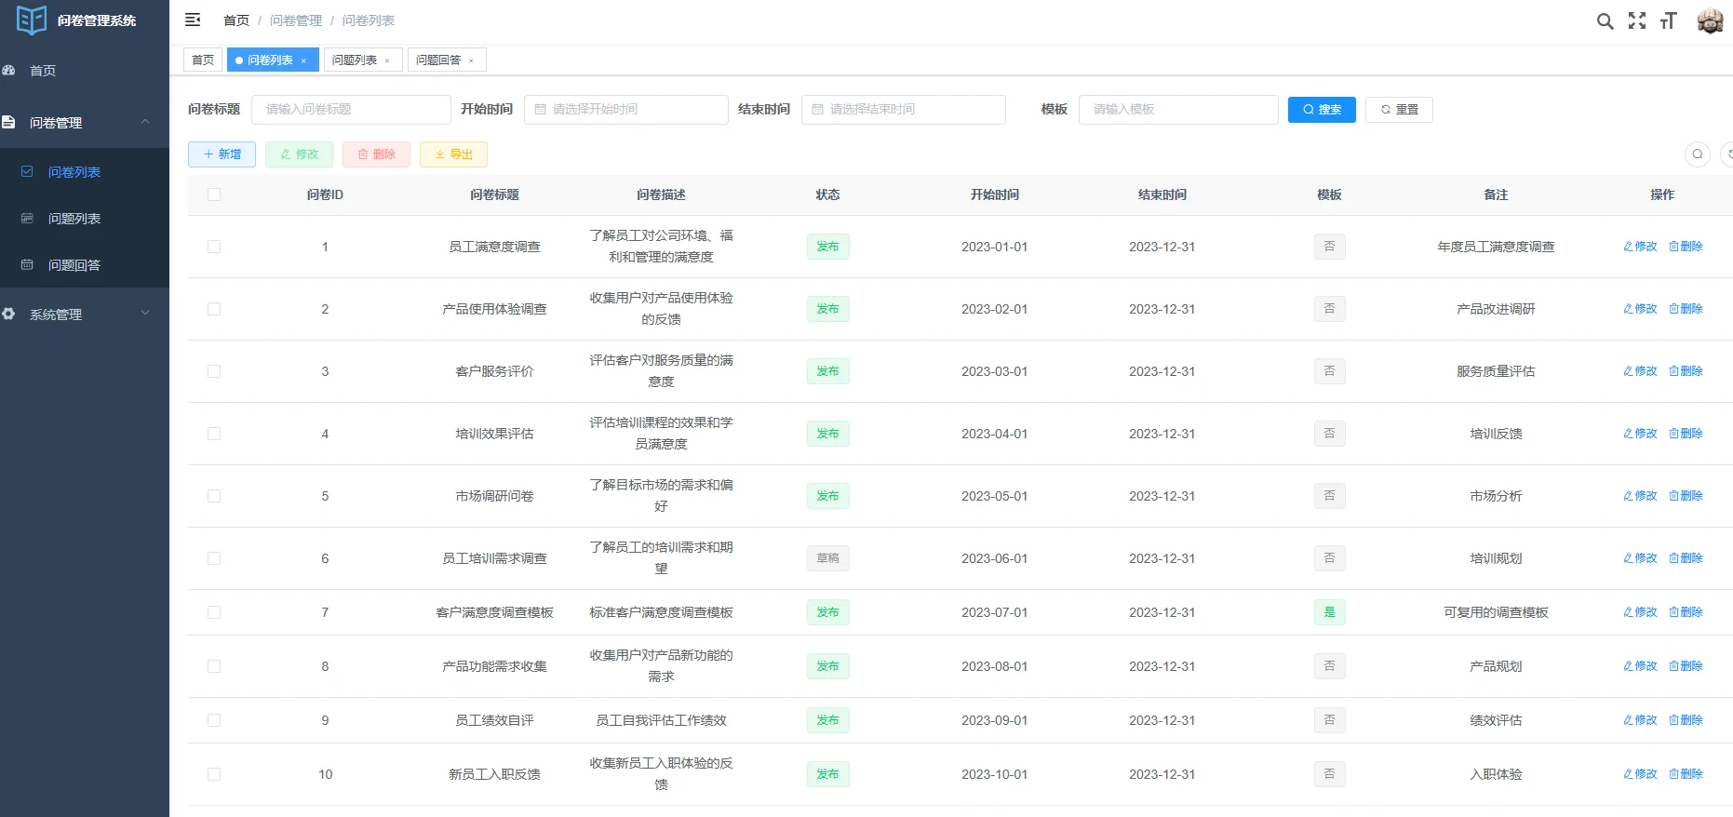Check the row checkbox for ID 7
Screen dimensions: 1733x817
pos(214,612)
